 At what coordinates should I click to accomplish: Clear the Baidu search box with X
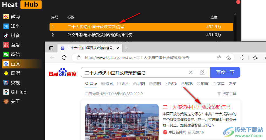click(x=191, y=73)
